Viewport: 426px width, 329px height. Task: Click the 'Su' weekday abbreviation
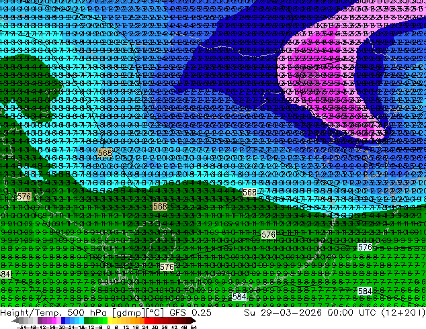coord(249,312)
